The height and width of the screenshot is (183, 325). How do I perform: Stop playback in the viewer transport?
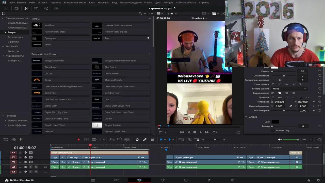point(195,132)
